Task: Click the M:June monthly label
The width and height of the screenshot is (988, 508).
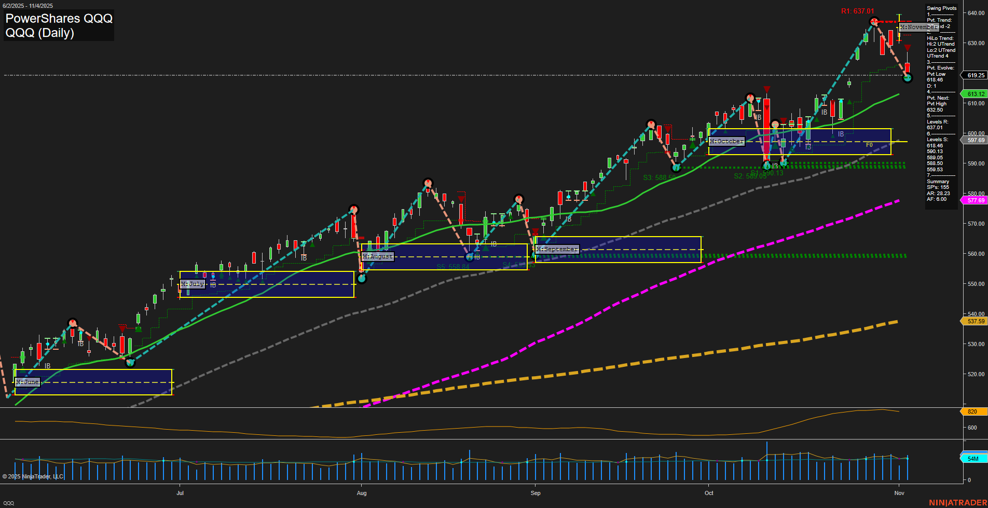Action: click(28, 382)
